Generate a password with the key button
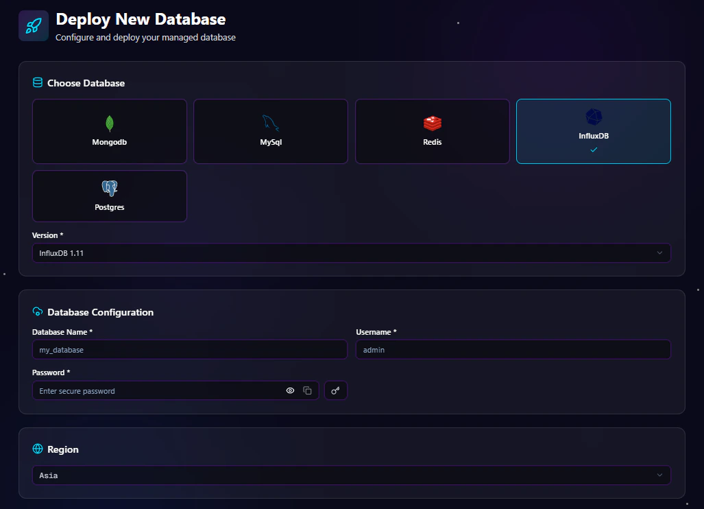 pos(335,390)
